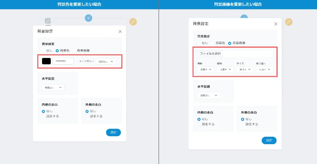Click the blue plus icon above left dialog

[89, 18]
